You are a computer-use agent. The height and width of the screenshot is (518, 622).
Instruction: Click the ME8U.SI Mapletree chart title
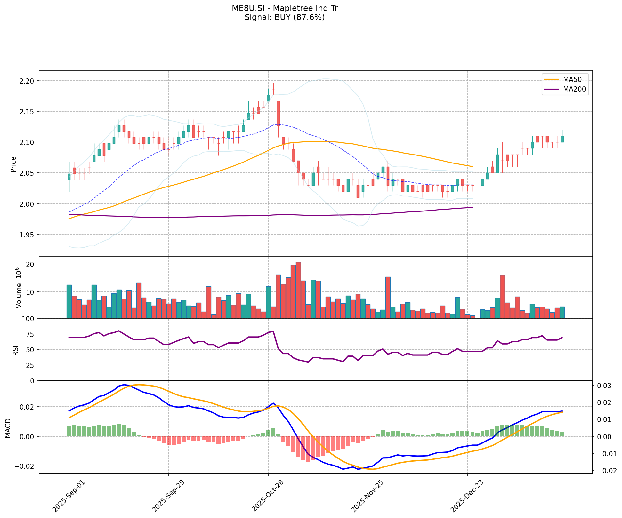(285, 8)
